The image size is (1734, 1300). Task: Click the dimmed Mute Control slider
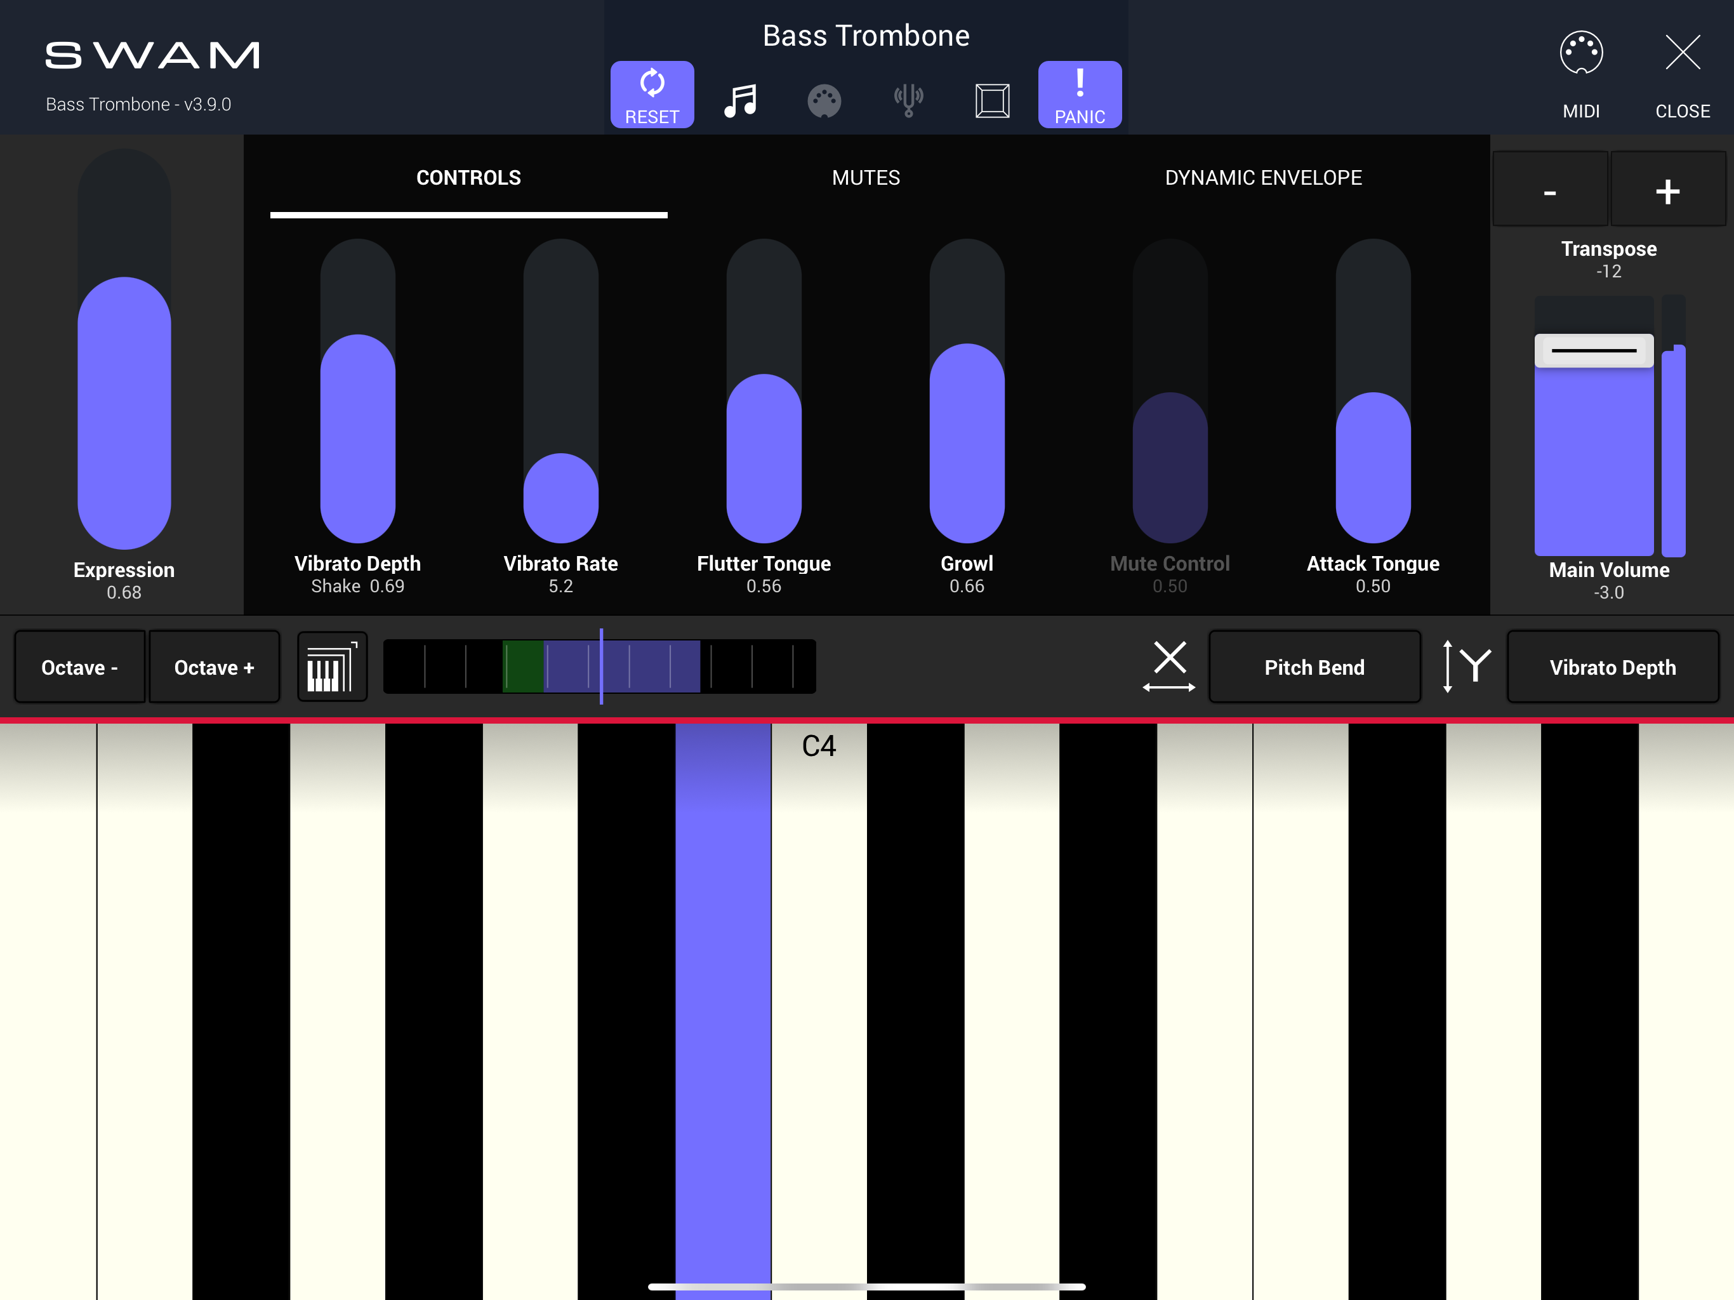point(1170,390)
